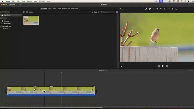Image resolution: width=194 pixels, height=109 pixels.
Task: Open the Color Correction palette tool
Action: pyautogui.click(x=150, y=9)
